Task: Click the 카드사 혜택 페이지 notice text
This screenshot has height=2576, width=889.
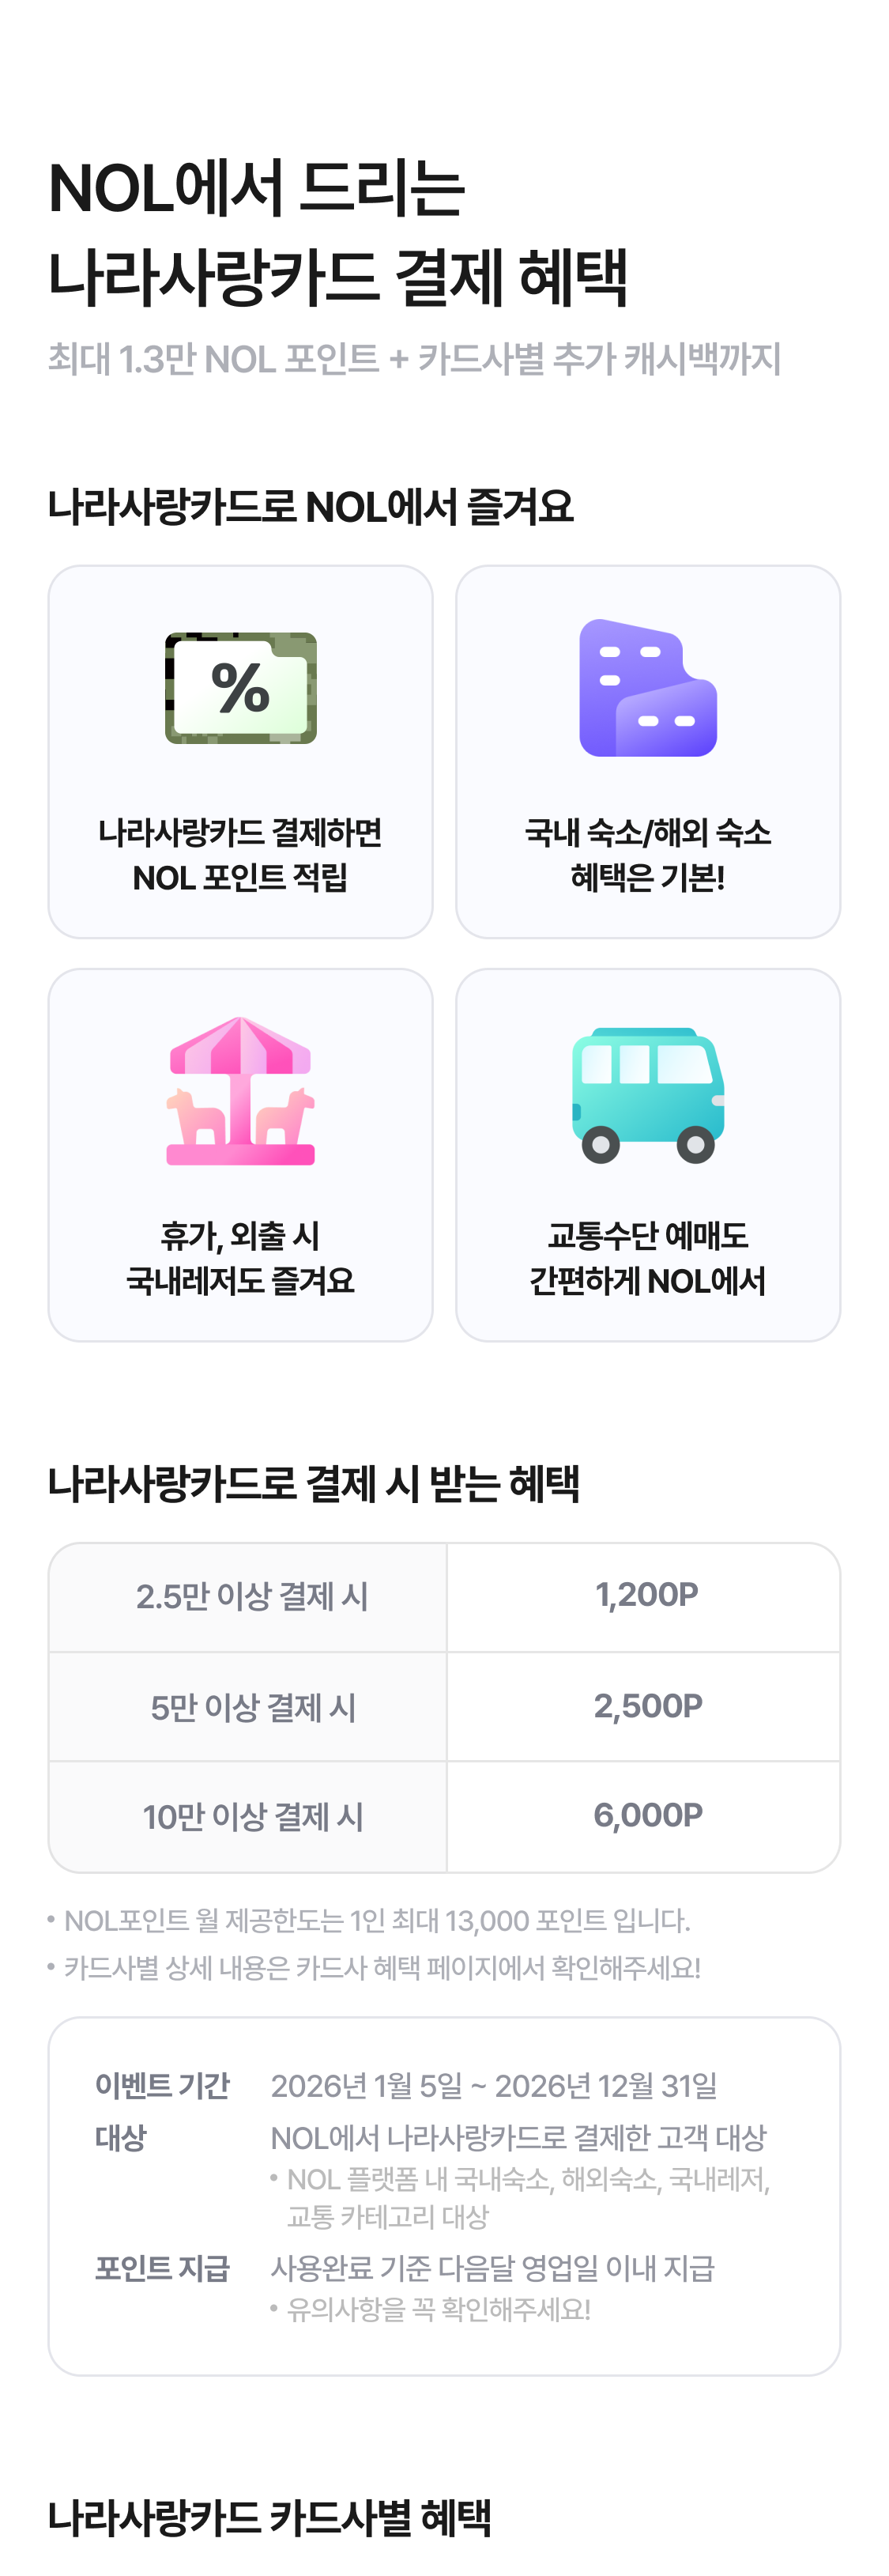Action: pos(382,1968)
